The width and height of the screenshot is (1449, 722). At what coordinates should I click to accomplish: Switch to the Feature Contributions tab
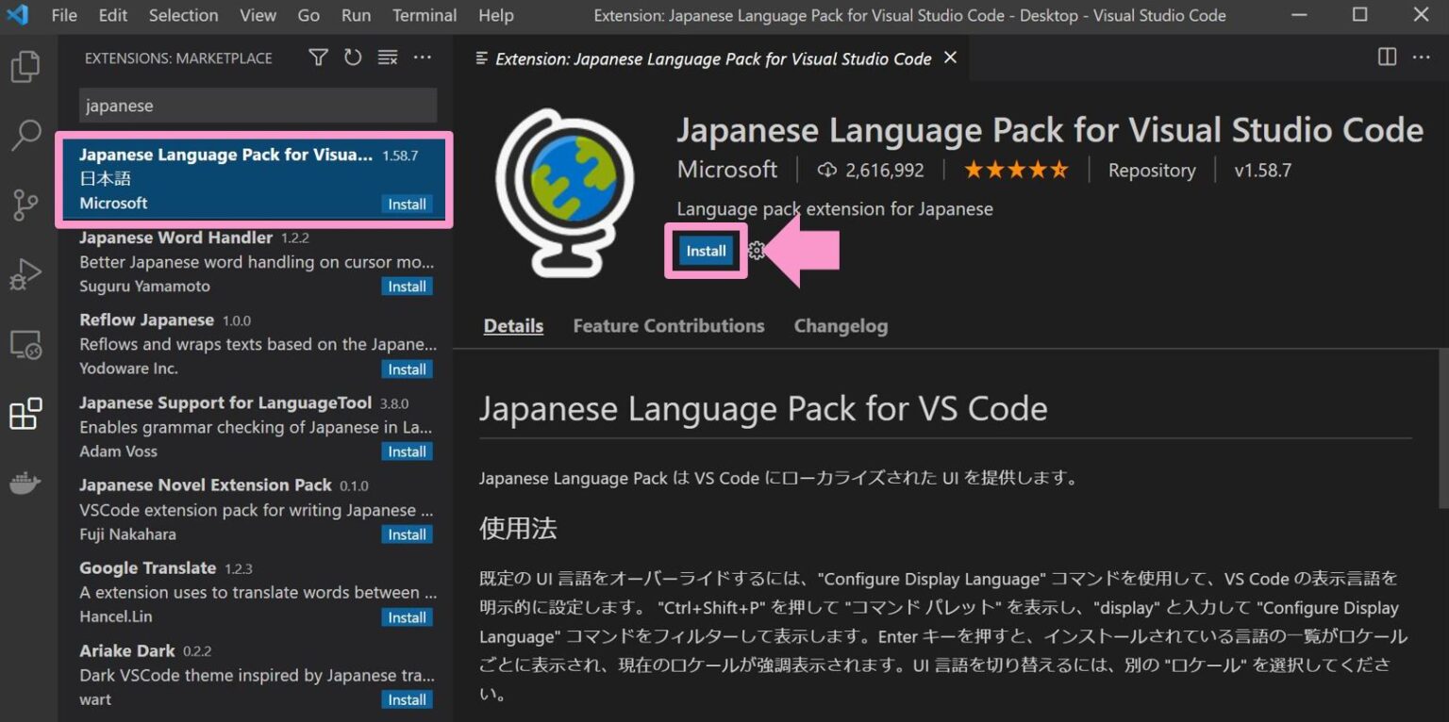click(669, 325)
